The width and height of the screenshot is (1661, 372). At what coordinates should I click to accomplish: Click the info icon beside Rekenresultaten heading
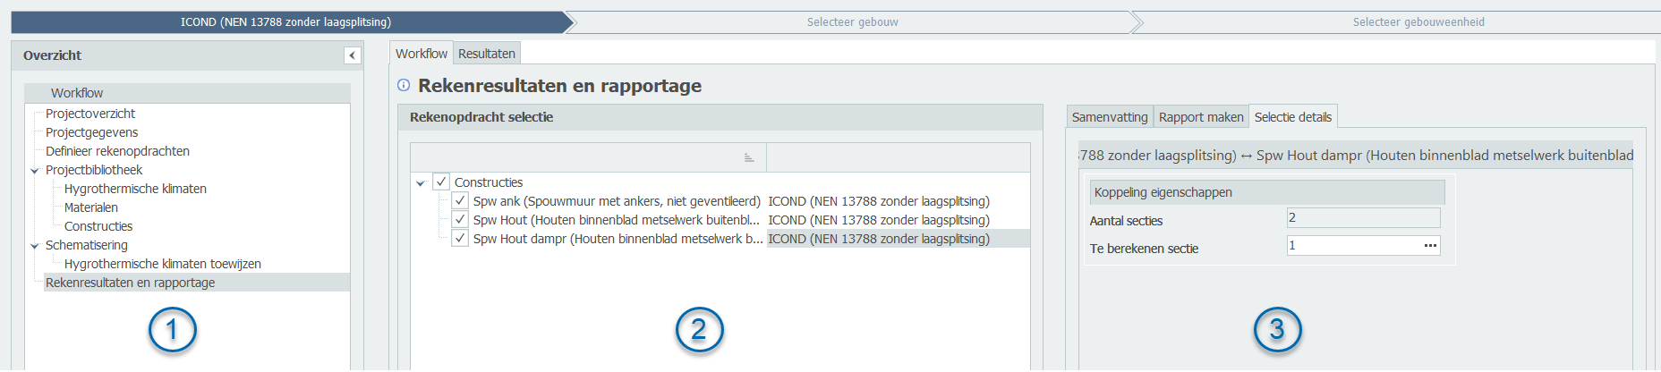404,85
